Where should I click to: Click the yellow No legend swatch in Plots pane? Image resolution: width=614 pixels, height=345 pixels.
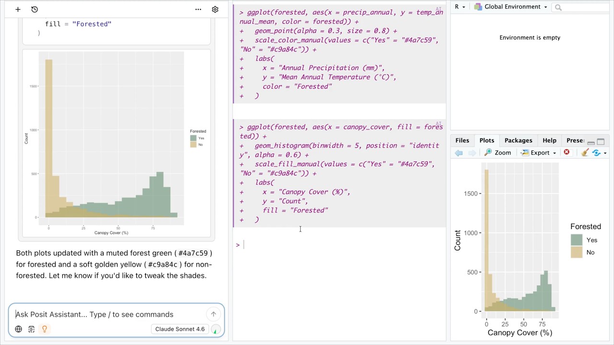click(x=577, y=253)
